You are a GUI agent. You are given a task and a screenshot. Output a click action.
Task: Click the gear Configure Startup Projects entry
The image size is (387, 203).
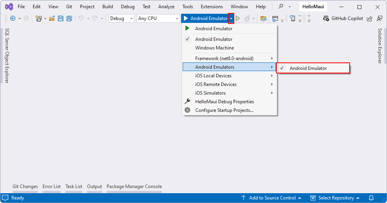tap(229, 110)
